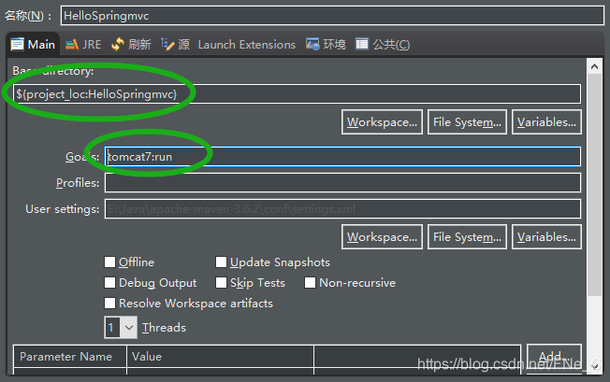Click Workspace button under Base directory
The width and height of the screenshot is (610, 382).
click(382, 122)
